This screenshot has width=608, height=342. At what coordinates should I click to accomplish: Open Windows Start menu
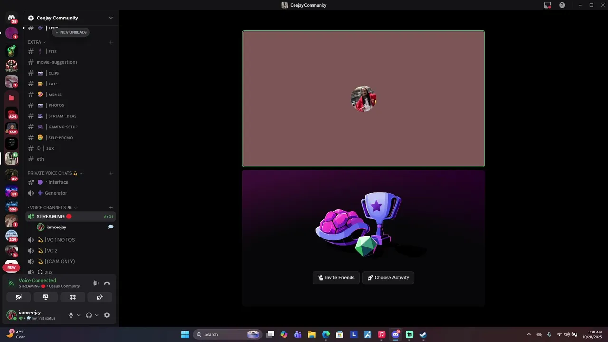185,334
